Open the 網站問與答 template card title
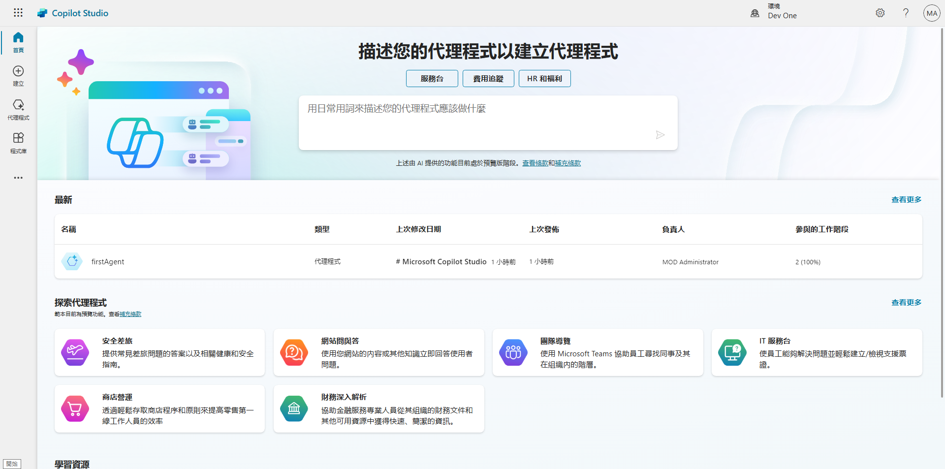 pos(340,341)
